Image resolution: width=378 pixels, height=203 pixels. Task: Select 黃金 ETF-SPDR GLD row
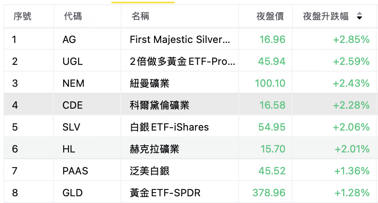190,192
